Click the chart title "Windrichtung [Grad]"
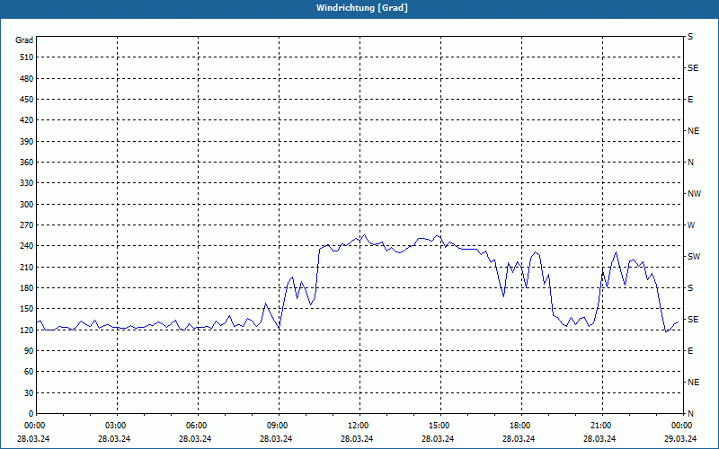The width and height of the screenshot is (719, 449). tap(362, 8)
